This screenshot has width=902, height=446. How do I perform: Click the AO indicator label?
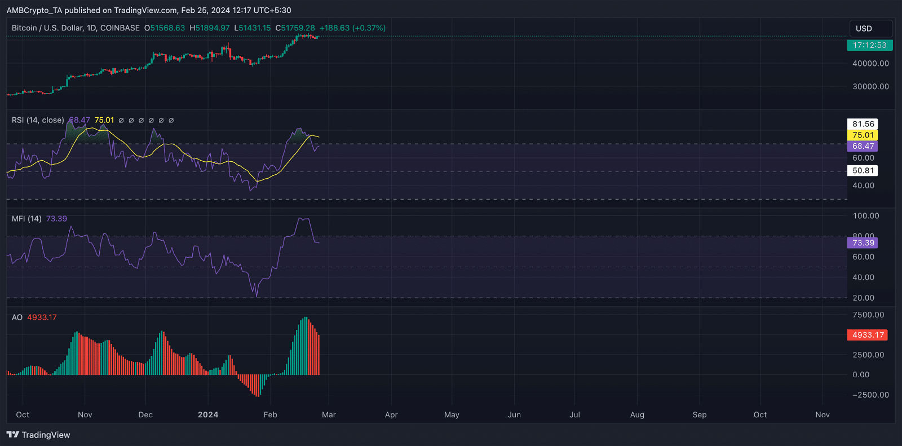(17, 317)
